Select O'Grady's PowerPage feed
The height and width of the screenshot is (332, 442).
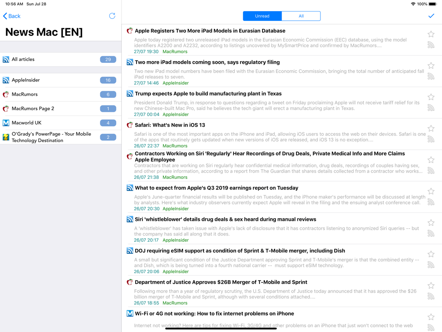(61, 137)
